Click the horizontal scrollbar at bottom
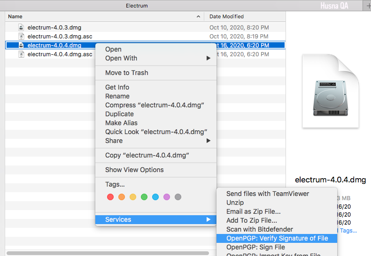Viewport: 371px width, 256px height. tap(108, 253)
